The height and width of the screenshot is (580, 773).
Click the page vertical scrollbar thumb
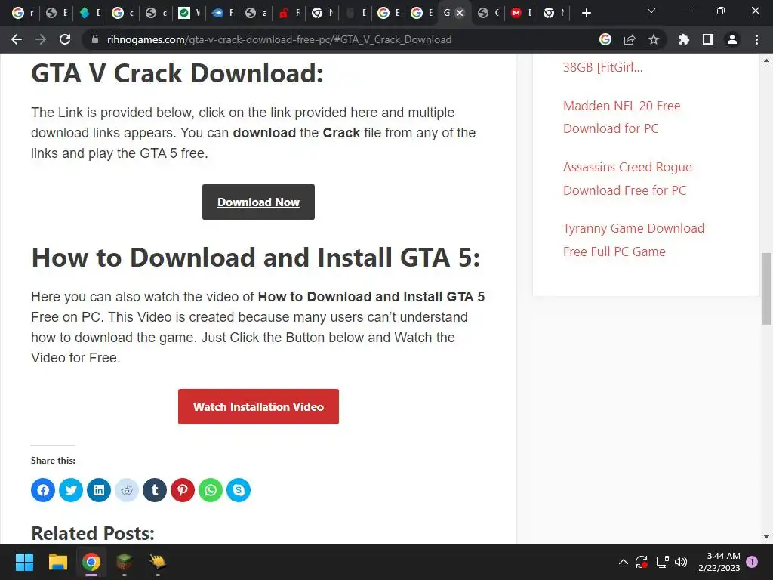click(x=766, y=288)
